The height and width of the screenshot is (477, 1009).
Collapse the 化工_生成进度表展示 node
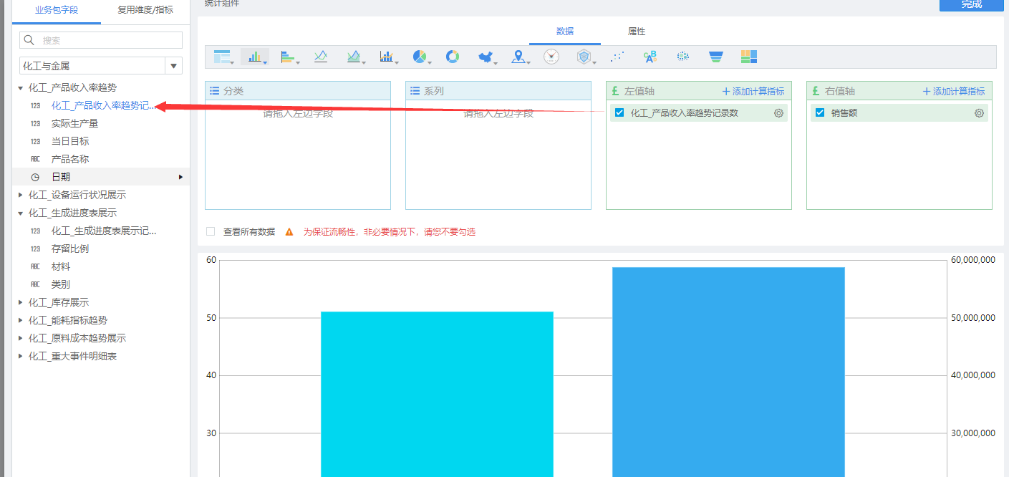coord(21,213)
